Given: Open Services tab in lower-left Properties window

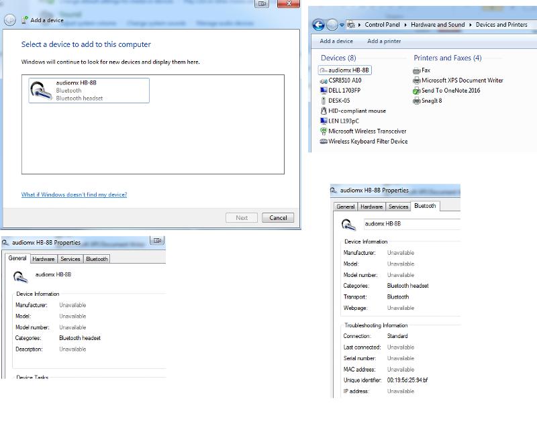Looking at the screenshot, I should 70,259.
